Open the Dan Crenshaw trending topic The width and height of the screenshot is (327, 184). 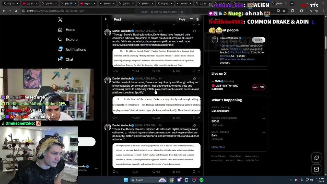(x=220, y=111)
